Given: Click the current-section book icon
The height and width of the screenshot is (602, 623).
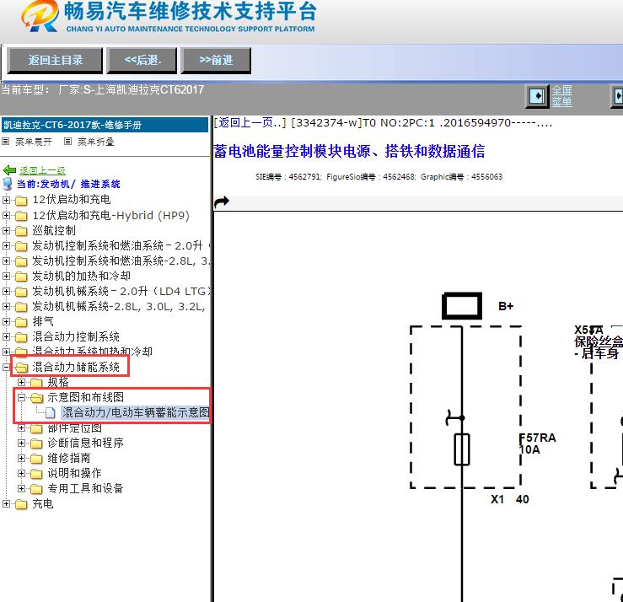Looking at the screenshot, I should 7,184.
